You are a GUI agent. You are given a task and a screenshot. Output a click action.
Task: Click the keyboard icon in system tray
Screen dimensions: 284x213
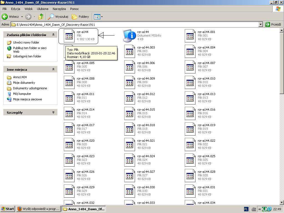pyautogui.click(x=254, y=209)
